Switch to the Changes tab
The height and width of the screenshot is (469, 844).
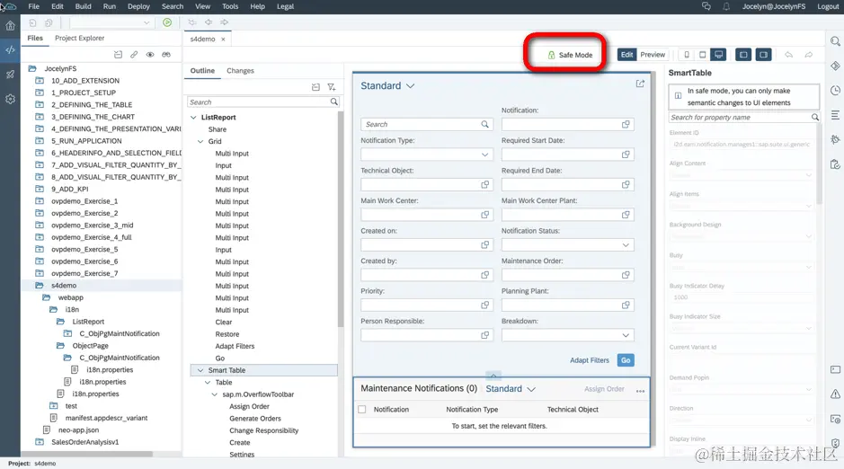tap(240, 70)
